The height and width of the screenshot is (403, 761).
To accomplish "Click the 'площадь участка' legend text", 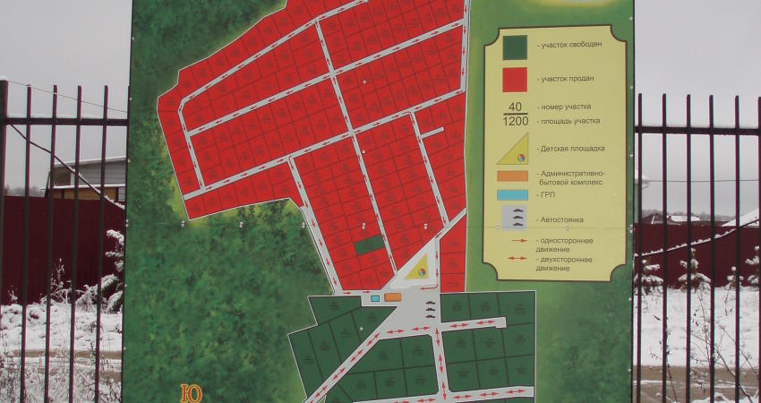I will [569, 121].
